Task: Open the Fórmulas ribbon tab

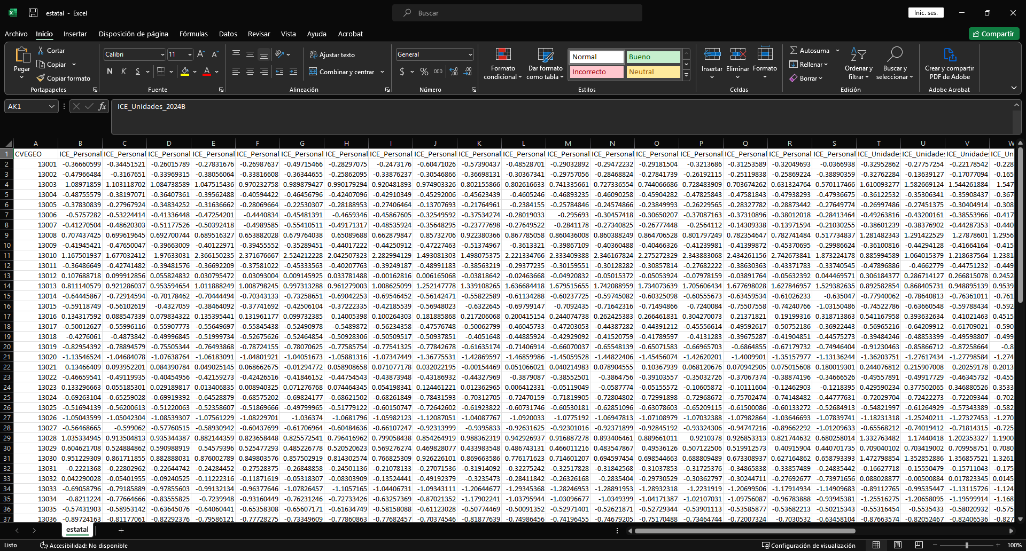Action: 193,34
